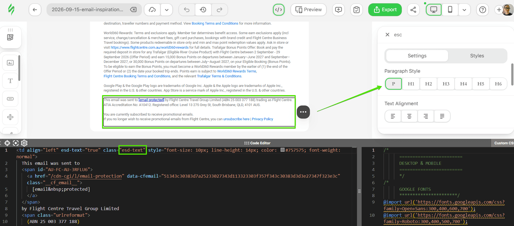The image size is (514, 226).
Task: Align text center
Action: [409, 116]
